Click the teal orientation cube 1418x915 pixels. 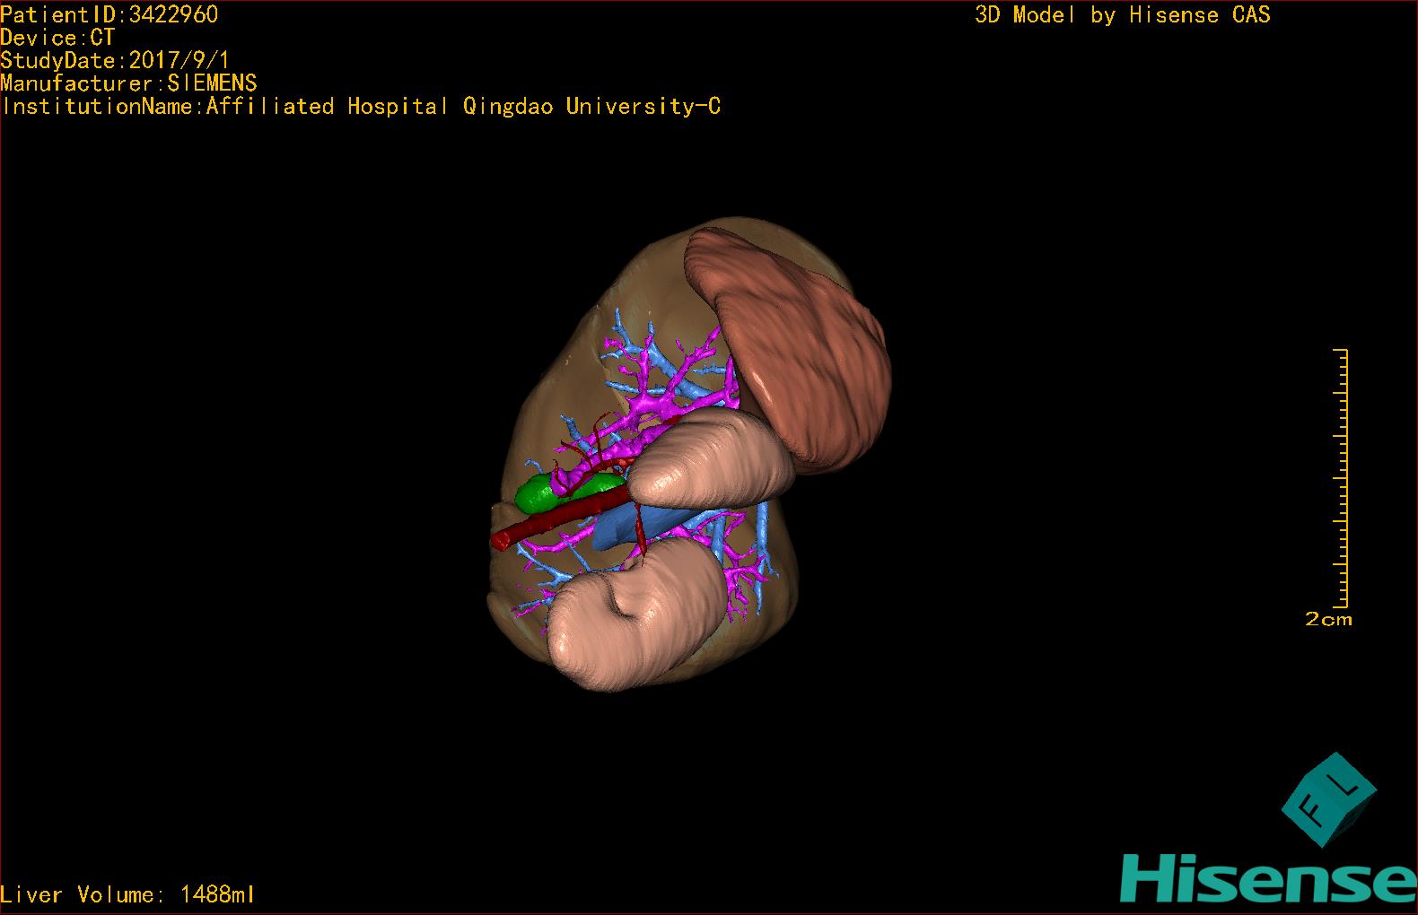click(1329, 800)
